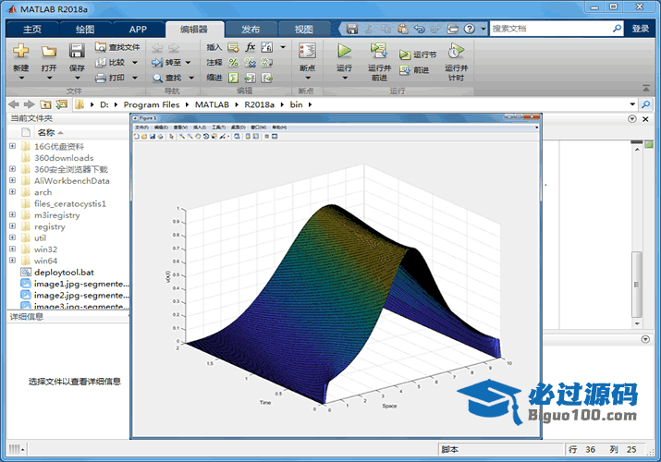661x462 pixels.
Task: Click the MATLAB segment in path
Action: coord(212,104)
